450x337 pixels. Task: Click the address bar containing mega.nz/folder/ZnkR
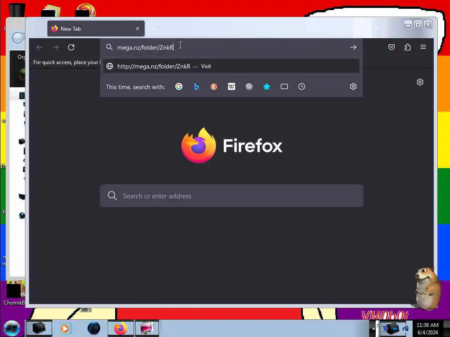(231, 47)
